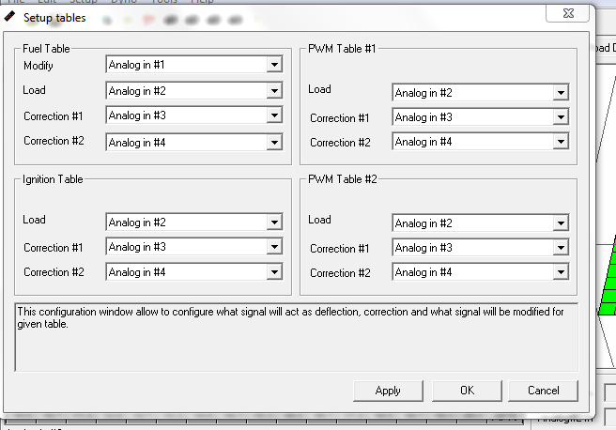Click the Apply button
Image resolution: width=616 pixels, height=430 pixels.
coord(387,391)
